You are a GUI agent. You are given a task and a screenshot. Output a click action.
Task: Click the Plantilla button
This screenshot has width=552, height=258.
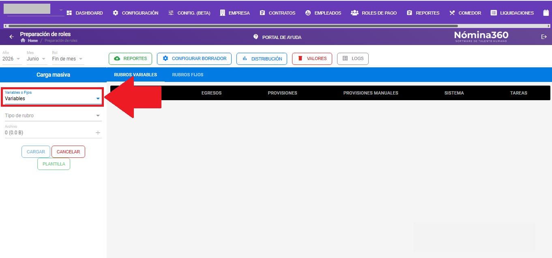[x=54, y=164]
